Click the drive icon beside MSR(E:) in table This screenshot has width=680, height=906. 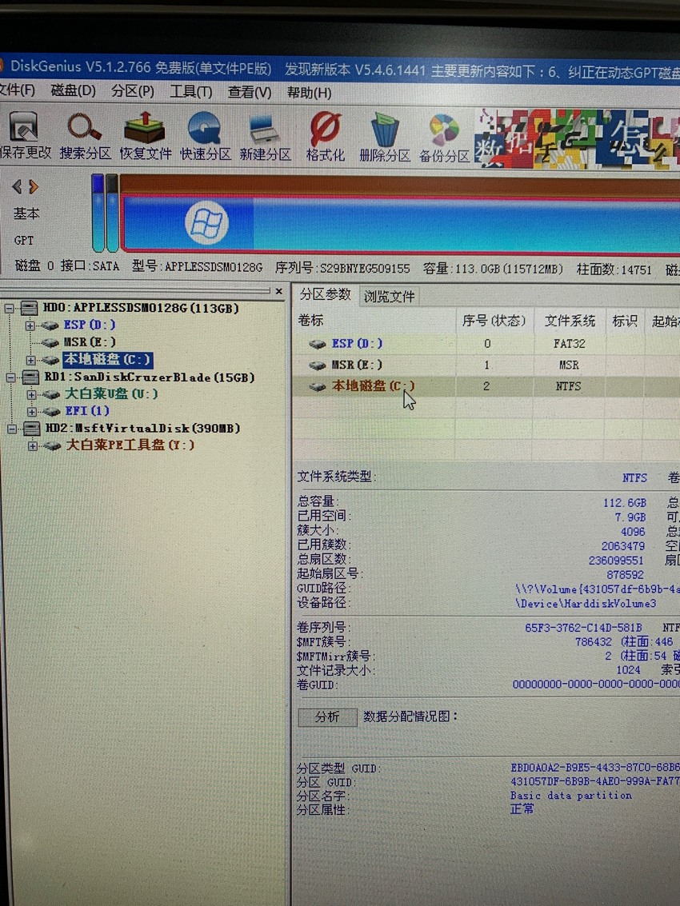point(317,365)
